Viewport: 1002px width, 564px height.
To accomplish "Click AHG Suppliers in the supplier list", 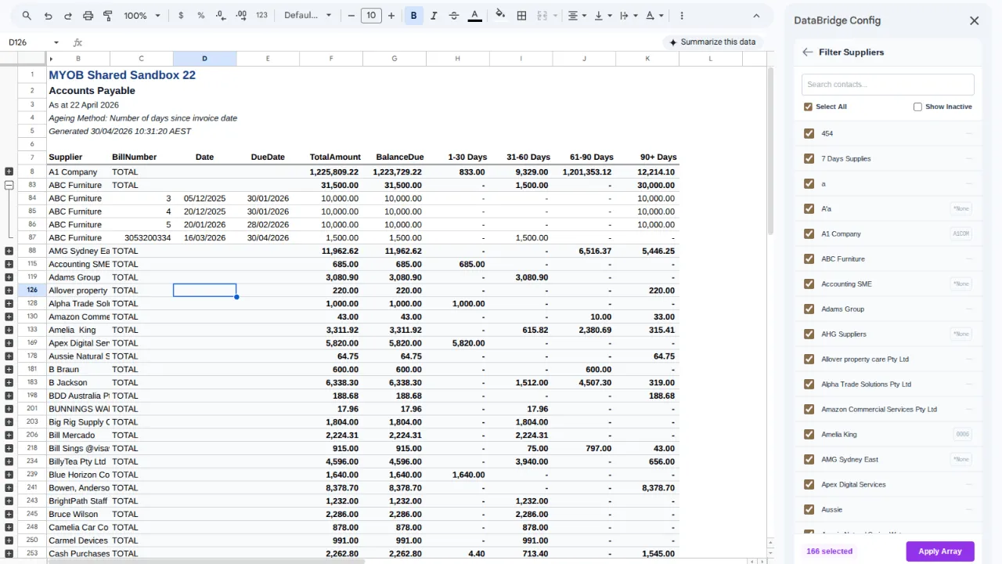I will 844,334.
